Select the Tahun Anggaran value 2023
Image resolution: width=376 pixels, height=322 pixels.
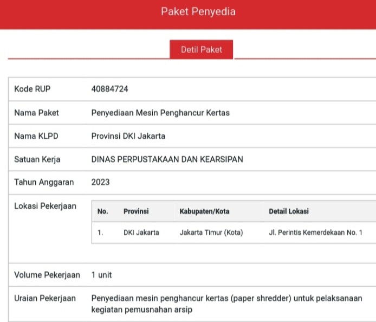click(101, 182)
